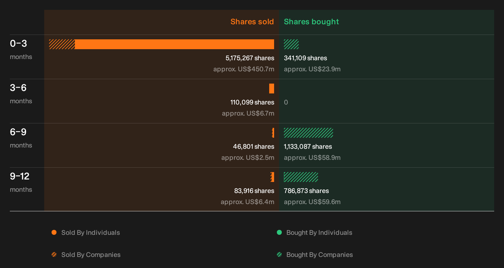Click the approx. US$450.7m text
Viewport: 504px width, 268px height.
(x=244, y=69)
